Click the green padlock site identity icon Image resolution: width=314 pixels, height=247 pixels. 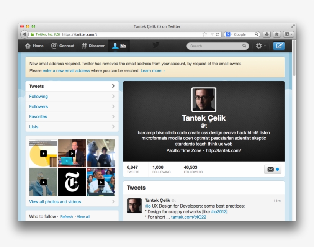tap(32, 34)
